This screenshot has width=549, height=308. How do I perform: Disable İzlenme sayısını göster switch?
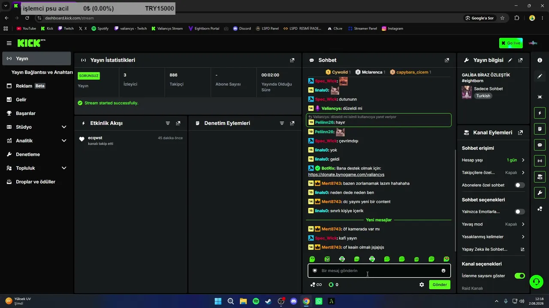pyautogui.click(x=520, y=276)
